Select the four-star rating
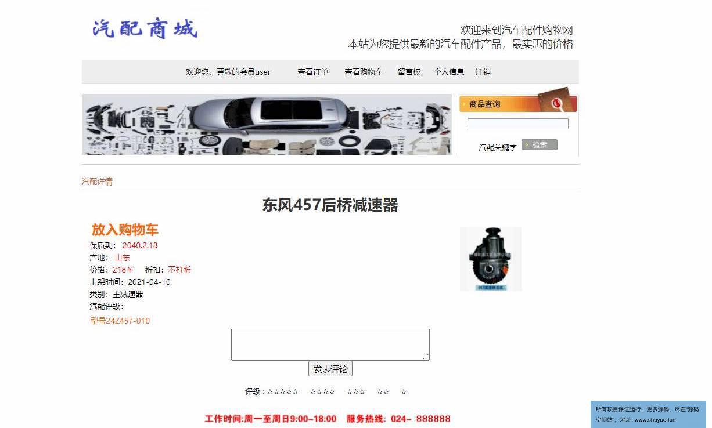 click(x=322, y=392)
